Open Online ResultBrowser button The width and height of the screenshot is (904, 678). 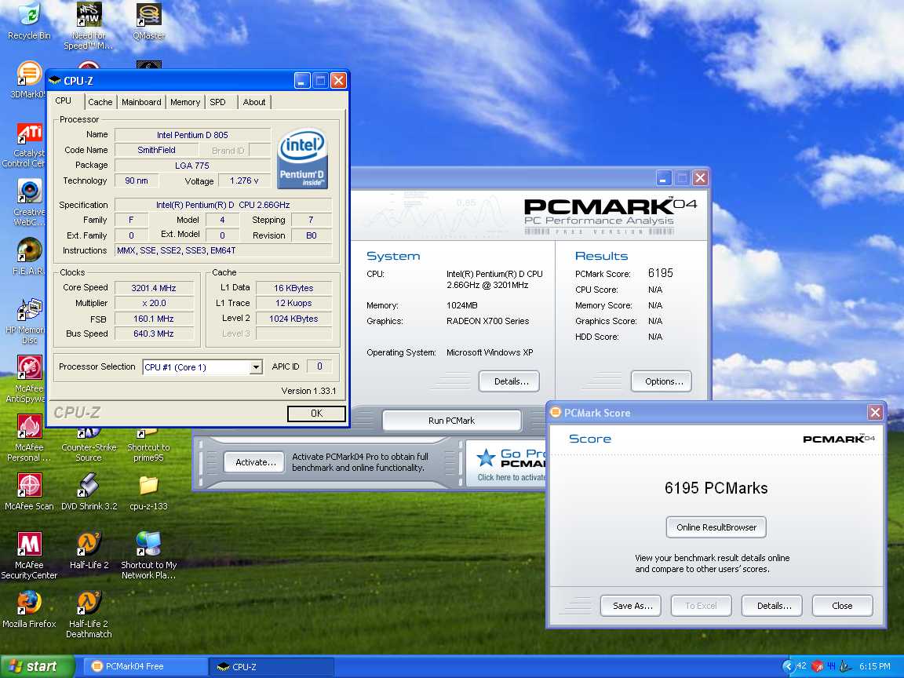pyautogui.click(x=716, y=527)
